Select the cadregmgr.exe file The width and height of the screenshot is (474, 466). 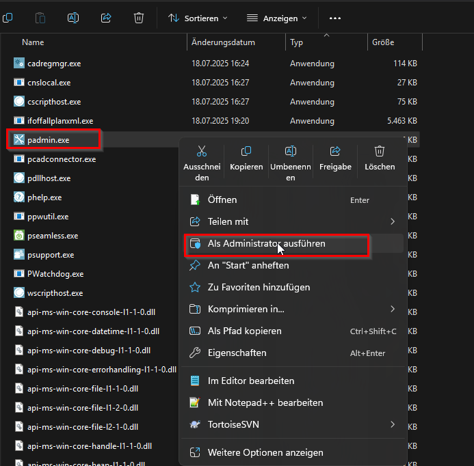(x=54, y=64)
